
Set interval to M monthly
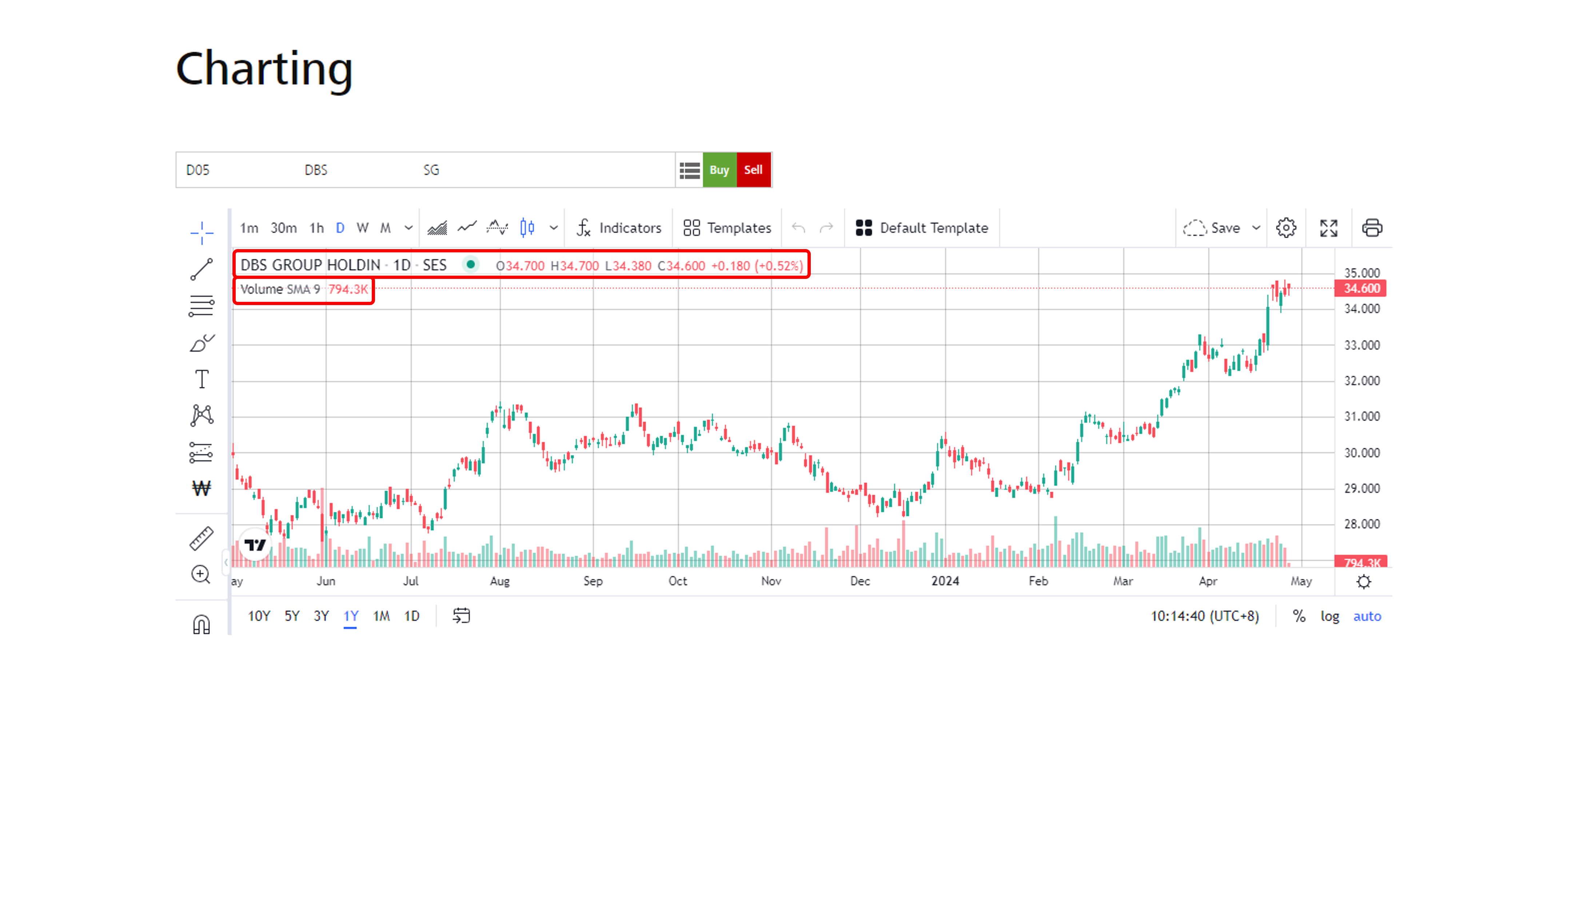click(386, 228)
